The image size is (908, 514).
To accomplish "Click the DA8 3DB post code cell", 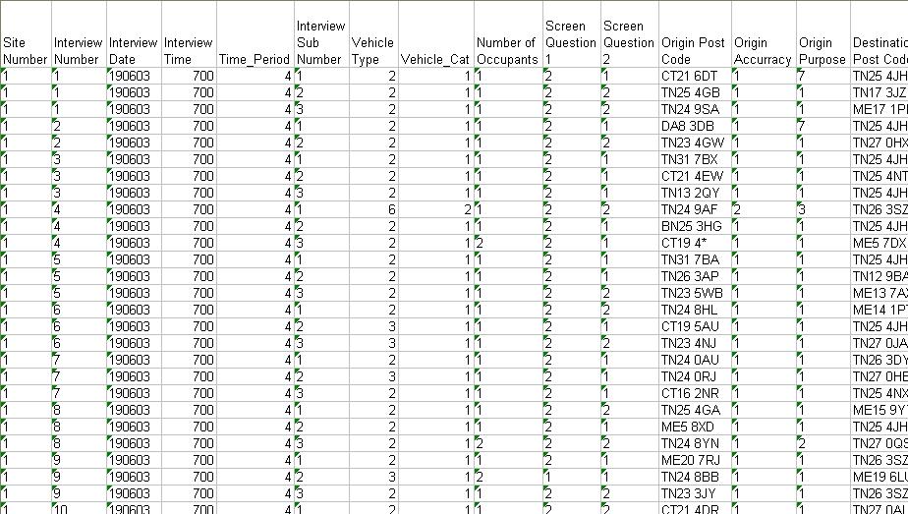I will point(696,126).
